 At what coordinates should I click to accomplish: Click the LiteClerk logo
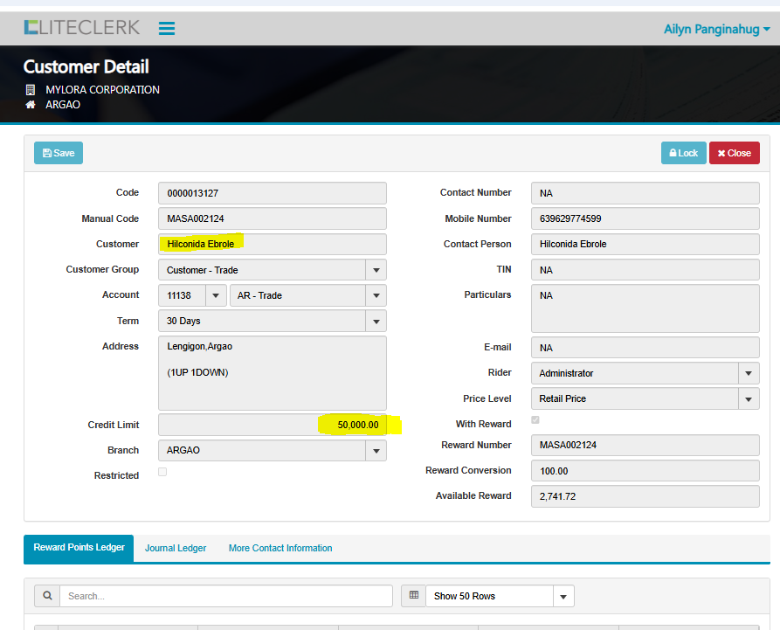pyautogui.click(x=81, y=28)
